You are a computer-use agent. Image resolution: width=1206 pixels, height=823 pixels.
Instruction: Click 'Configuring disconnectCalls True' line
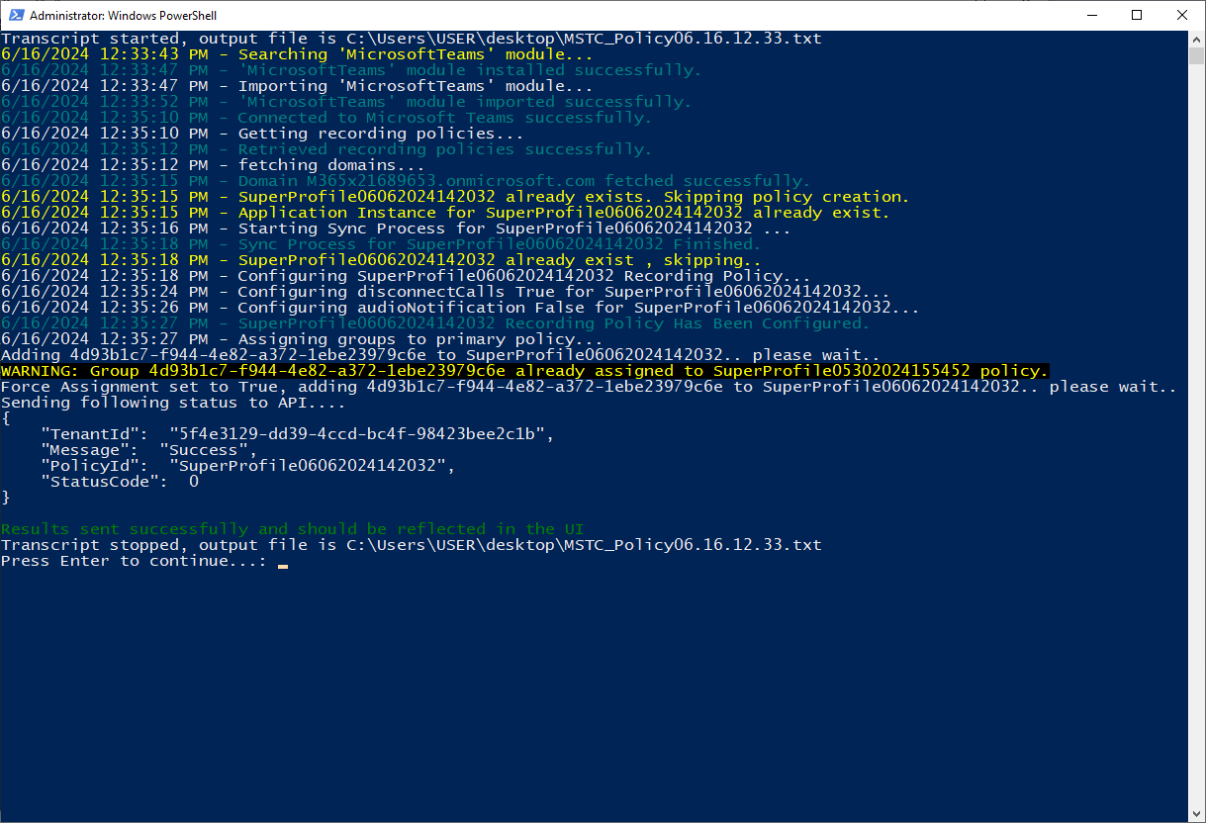coord(445,292)
